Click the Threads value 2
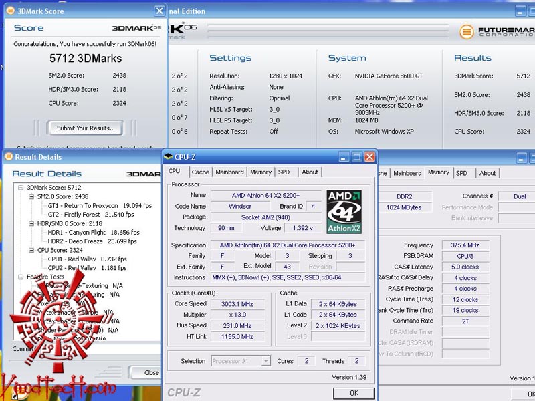Image resolution: width=535 pixels, height=401 pixels. [x=356, y=361]
